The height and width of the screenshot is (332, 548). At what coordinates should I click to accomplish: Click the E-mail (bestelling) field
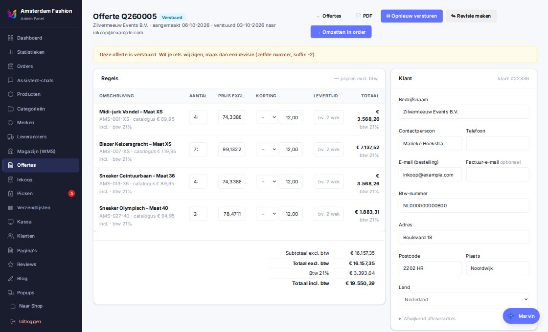point(430,175)
